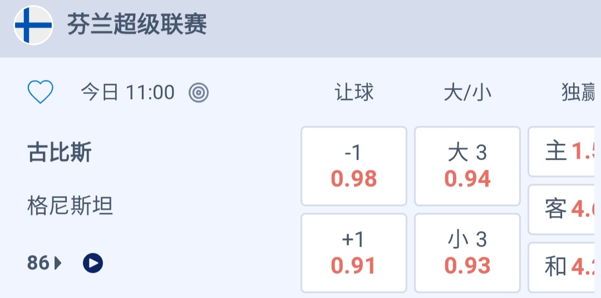Open the 芬兰超级联赛 league header
Screen dimensions: 601x298
tap(137, 25)
